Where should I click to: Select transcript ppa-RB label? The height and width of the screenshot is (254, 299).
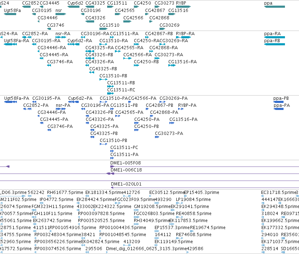(x=272, y=41)
